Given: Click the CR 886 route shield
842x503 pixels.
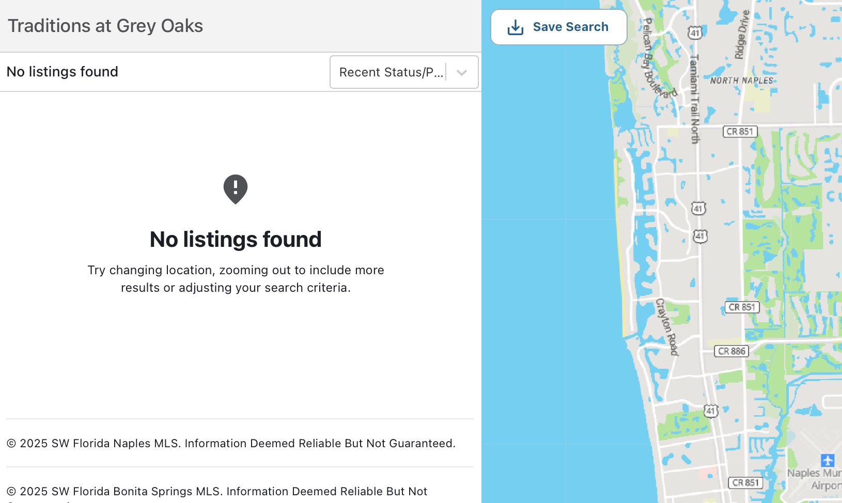Looking at the screenshot, I should coord(731,351).
